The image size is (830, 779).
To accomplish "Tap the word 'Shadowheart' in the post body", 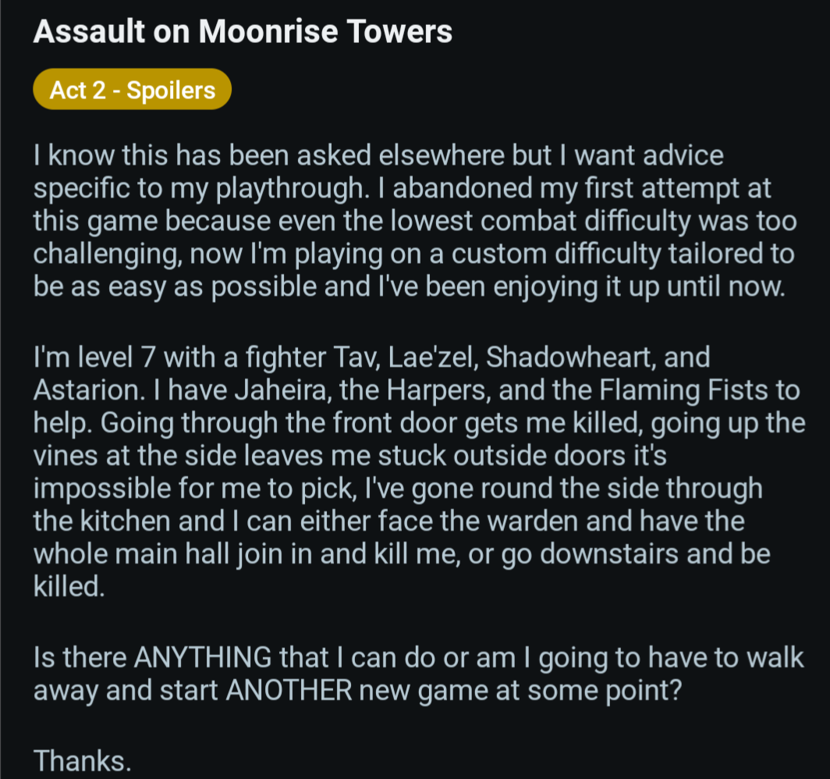I will point(571,357).
